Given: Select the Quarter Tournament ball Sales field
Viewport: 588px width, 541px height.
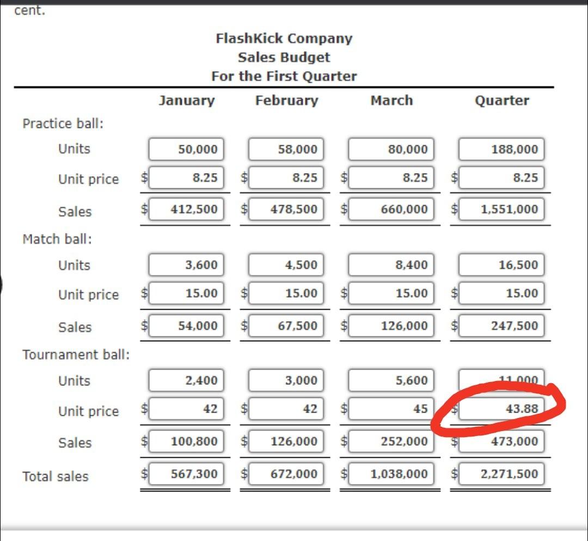Looking at the screenshot, I should pos(501,441).
